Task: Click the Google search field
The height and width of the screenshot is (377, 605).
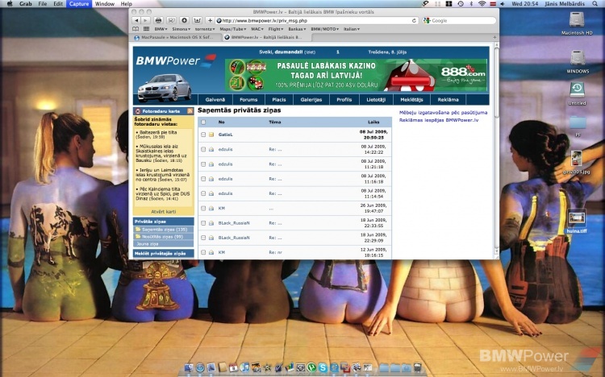Action: pos(459,20)
